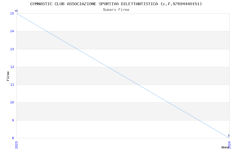The height and width of the screenshot is (150, 232).
Task: Click the vertical Firme axis title
Action: 8,76
